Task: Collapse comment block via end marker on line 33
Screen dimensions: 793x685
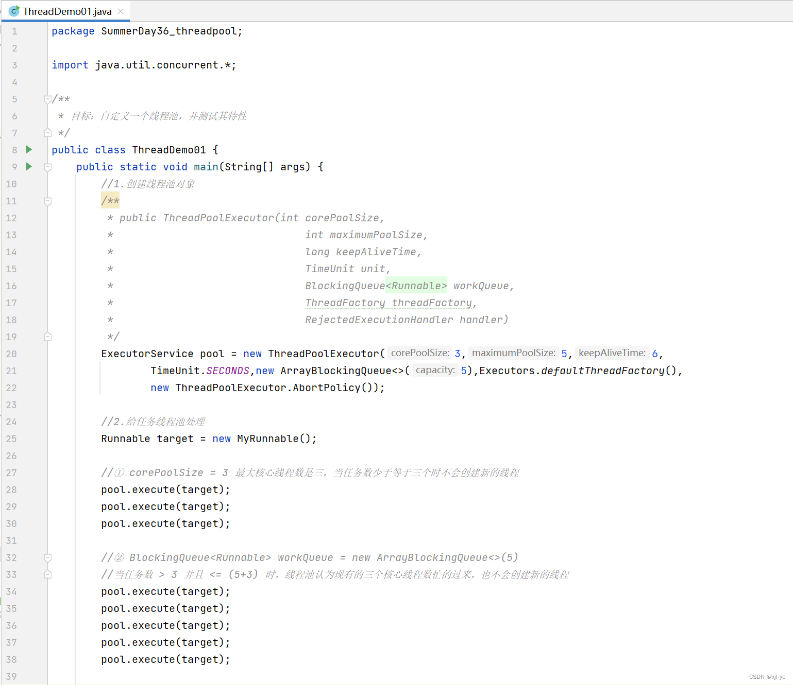Action: (x=47, y=574)
